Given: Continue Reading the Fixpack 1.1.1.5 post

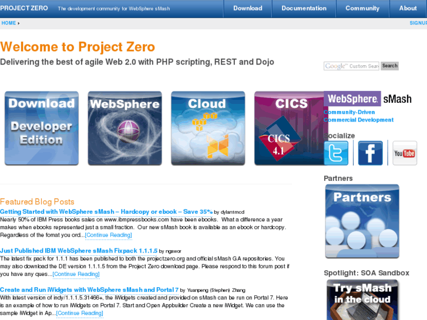Looking at the screenshot, I should 76,274.
